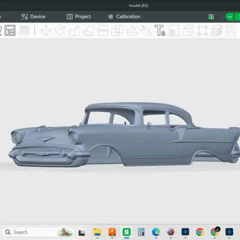The image size is (240, 240).
Task: Open the first dark blue circular-logo taskbar app
Action: click(x=185, y=232)
